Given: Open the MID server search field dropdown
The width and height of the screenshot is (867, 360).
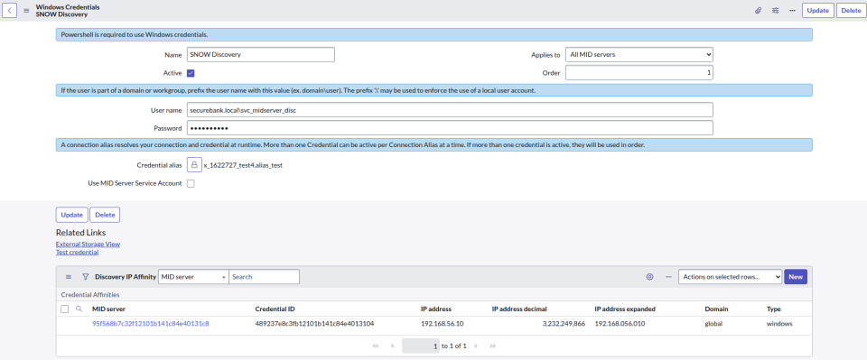Looking at the screenshot, I should click(x=193, y=277).
